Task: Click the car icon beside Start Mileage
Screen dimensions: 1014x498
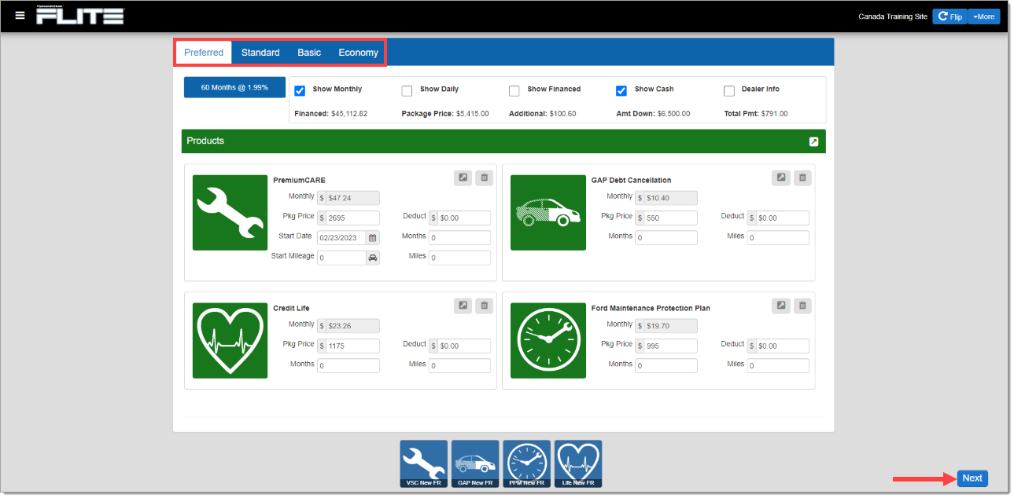Action: 373,258
